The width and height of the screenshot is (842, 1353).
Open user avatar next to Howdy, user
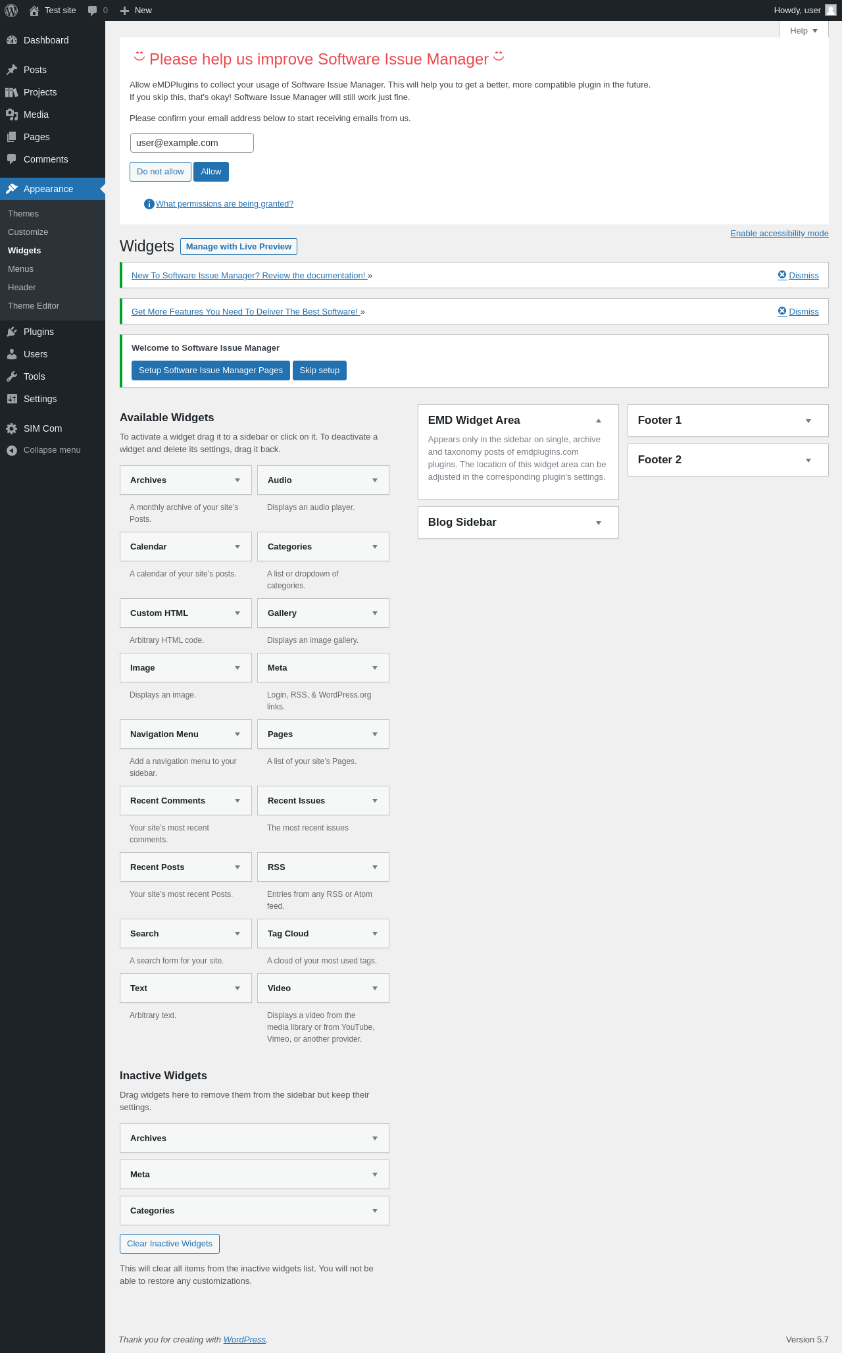click(831, 10)
